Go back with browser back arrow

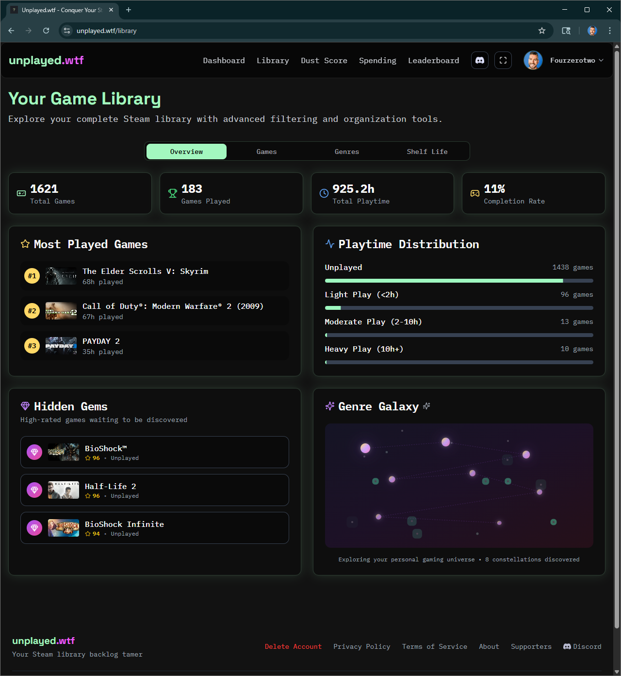[x=11, y=31]
